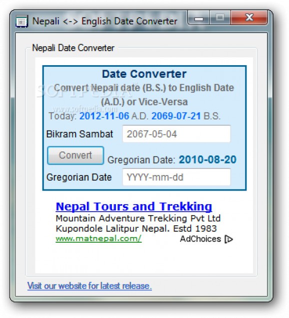Image resolution: width=289 pixels, height=318 pixels.
Task: Focus the Gregorian Date YYYY-mm-dd field
Action: click(176, 177)
